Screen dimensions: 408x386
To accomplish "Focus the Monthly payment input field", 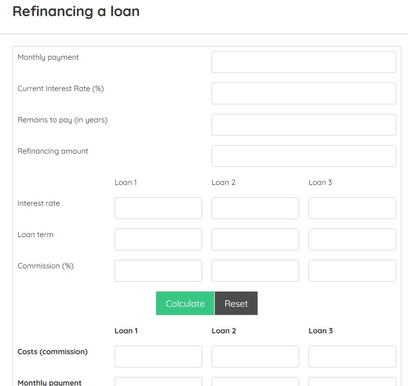I will click(304, 62).
